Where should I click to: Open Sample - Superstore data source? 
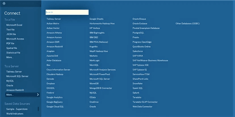coord(17,109)
